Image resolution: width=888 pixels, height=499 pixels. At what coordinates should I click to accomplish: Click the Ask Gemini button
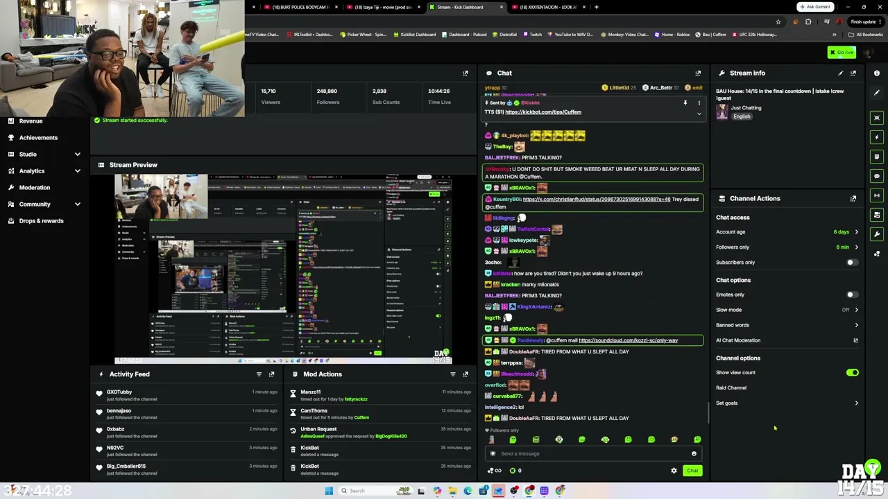(815, 7)
